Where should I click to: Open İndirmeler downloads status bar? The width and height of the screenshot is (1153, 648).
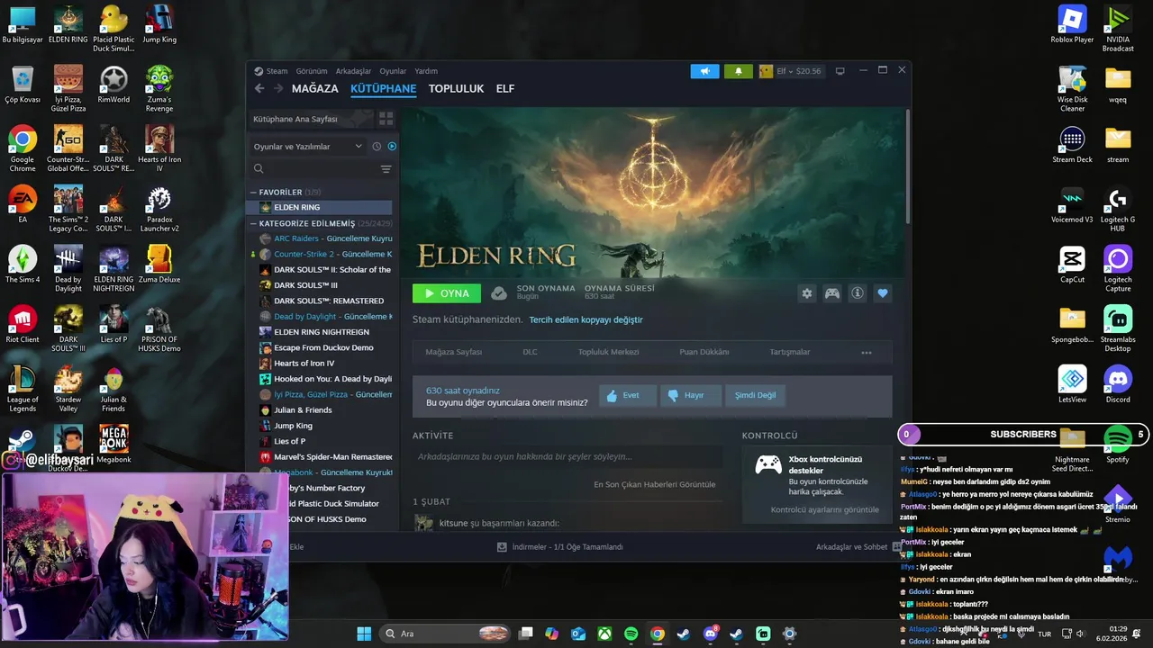[559, 547]
